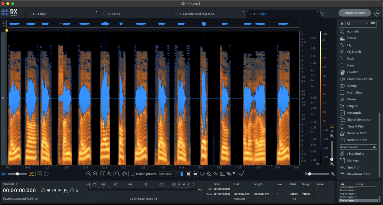Screen dimensions: 383x205
Task: Select the Lasso selection tool
Action: click(202, 174)
